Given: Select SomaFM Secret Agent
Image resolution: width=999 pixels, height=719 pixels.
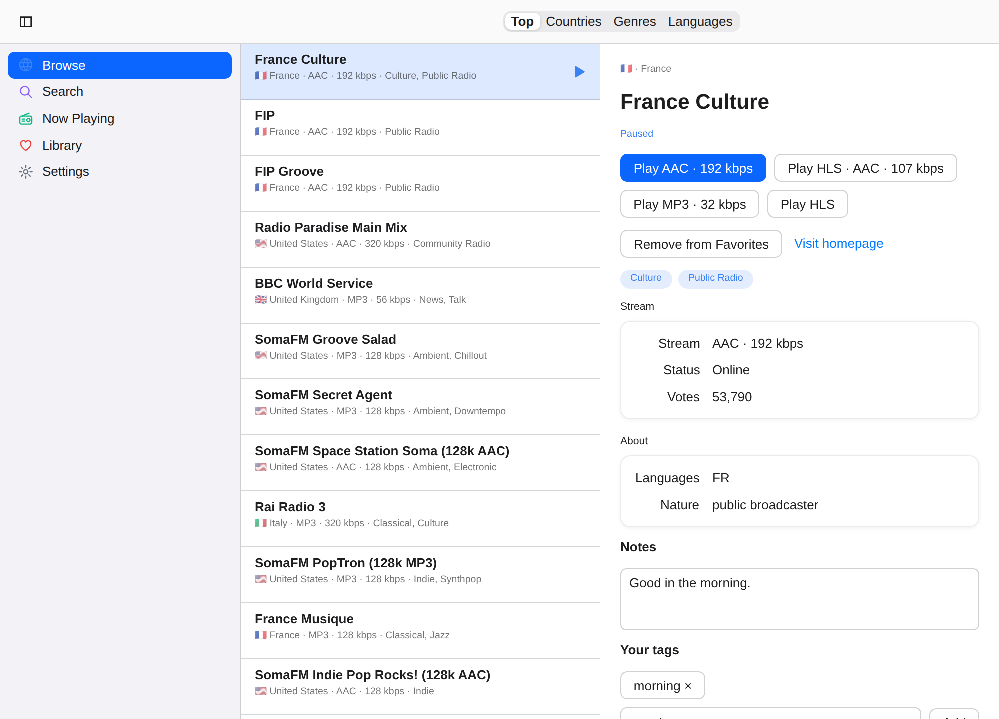Looking at the screenshot, I should (x=420, y=407).
